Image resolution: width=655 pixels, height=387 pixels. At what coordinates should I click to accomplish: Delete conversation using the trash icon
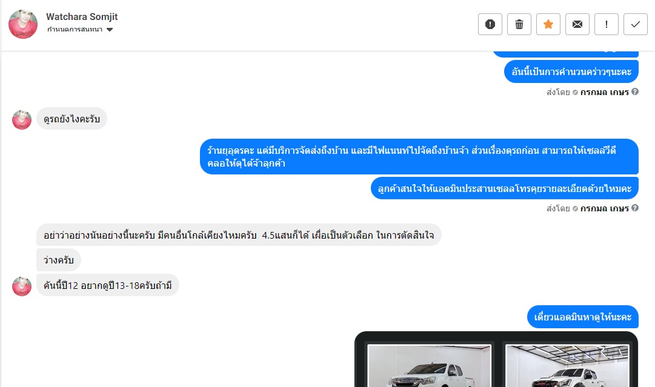click(x=519, y=24)
